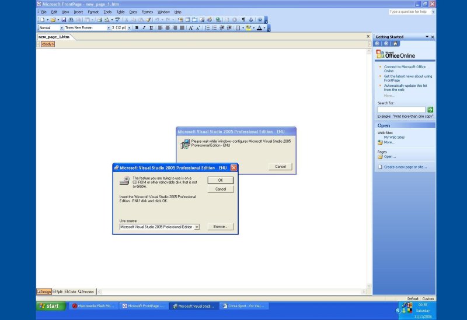Open the Font Color dropdown arrow
Viewport: 467px width, 320px height.
pyautogui.click(x=264, y=27)
